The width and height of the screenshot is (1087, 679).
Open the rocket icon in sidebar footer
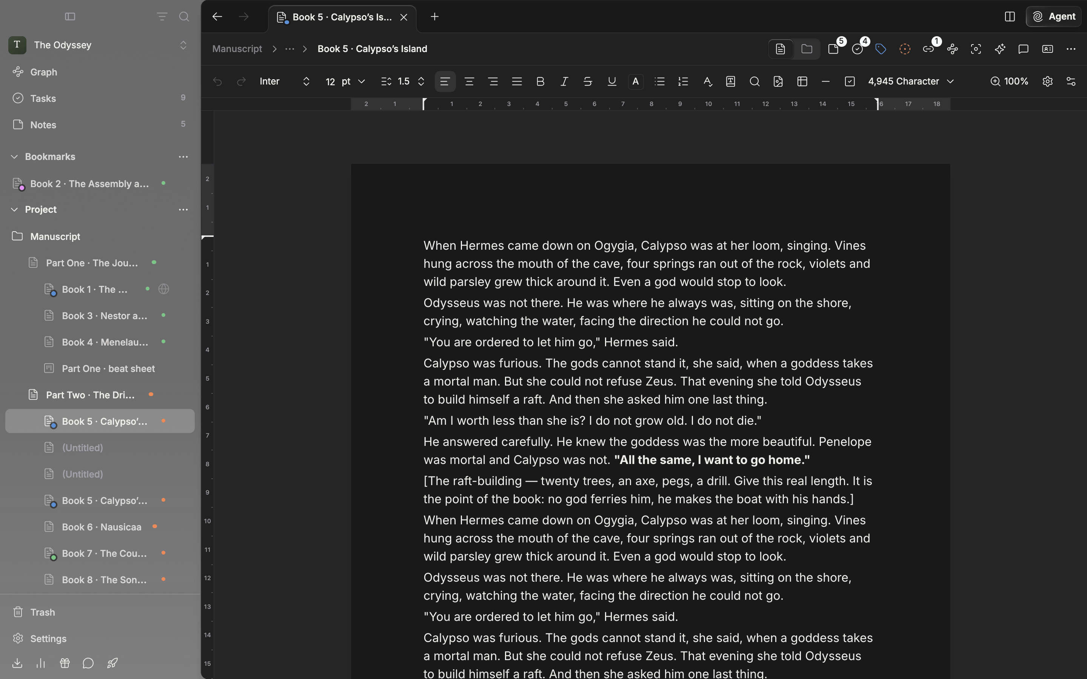[x=112, y=663]
